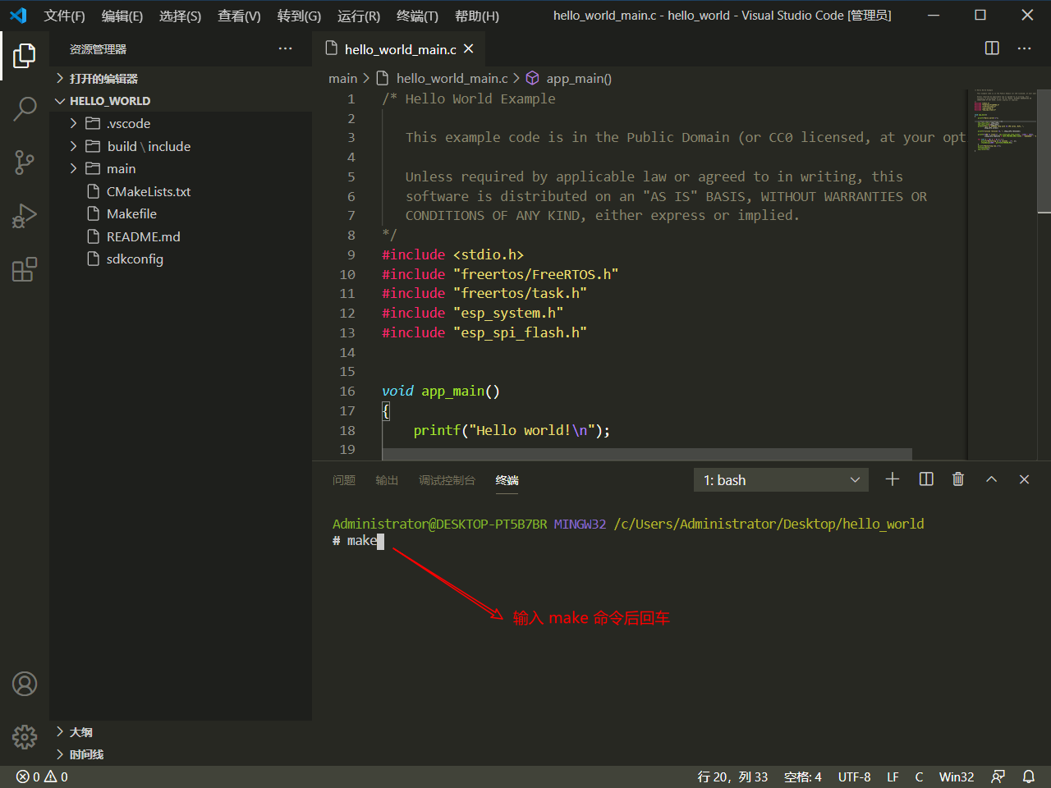Viewport: 1051px width, 788px height.
Task: Click the editor vertical scrollbar
Action: [1044, 152]
